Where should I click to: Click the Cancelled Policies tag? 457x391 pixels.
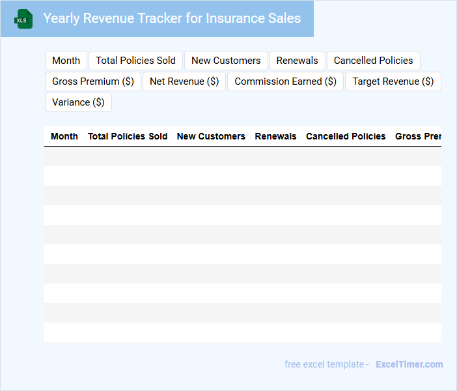[x=373, y=61]
